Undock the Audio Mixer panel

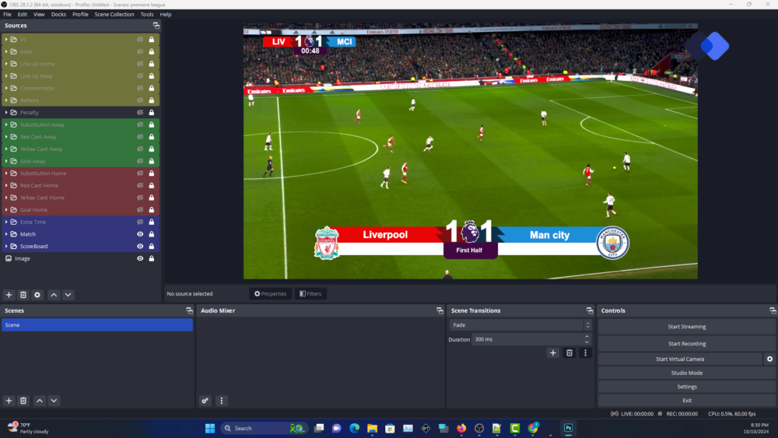(x=440, y=310)
